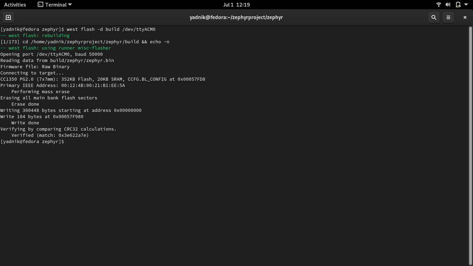The image size is (473, 266).
Task: Close the terminal window
Action: [465, 17]
